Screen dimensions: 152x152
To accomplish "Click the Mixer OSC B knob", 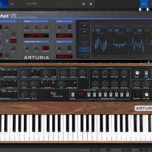I will click(73, 73).
